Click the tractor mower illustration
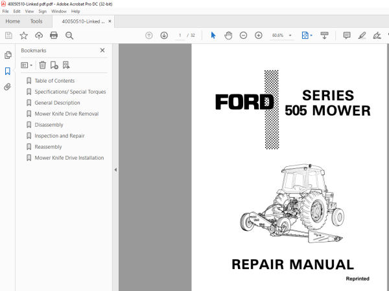 pyautogui.click(x=292, y=204)
